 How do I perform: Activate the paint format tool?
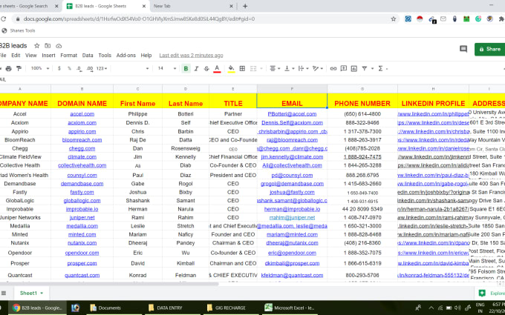[19, 68]
